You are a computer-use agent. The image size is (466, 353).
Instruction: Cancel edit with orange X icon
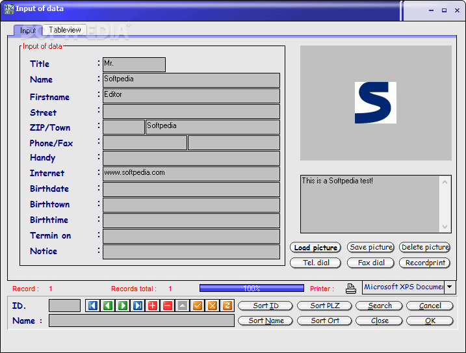click(212, 306)
